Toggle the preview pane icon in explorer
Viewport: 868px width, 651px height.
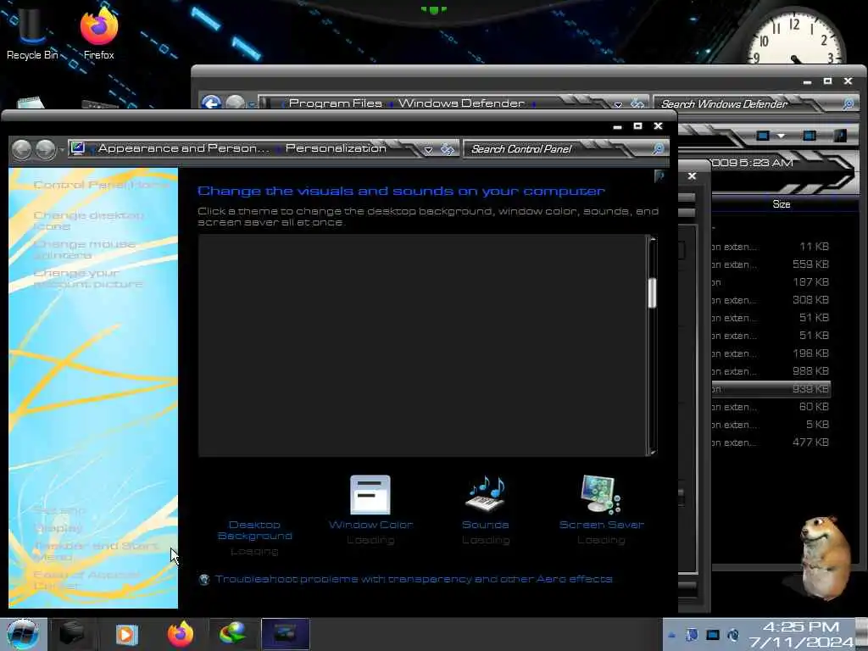[810, 136]
